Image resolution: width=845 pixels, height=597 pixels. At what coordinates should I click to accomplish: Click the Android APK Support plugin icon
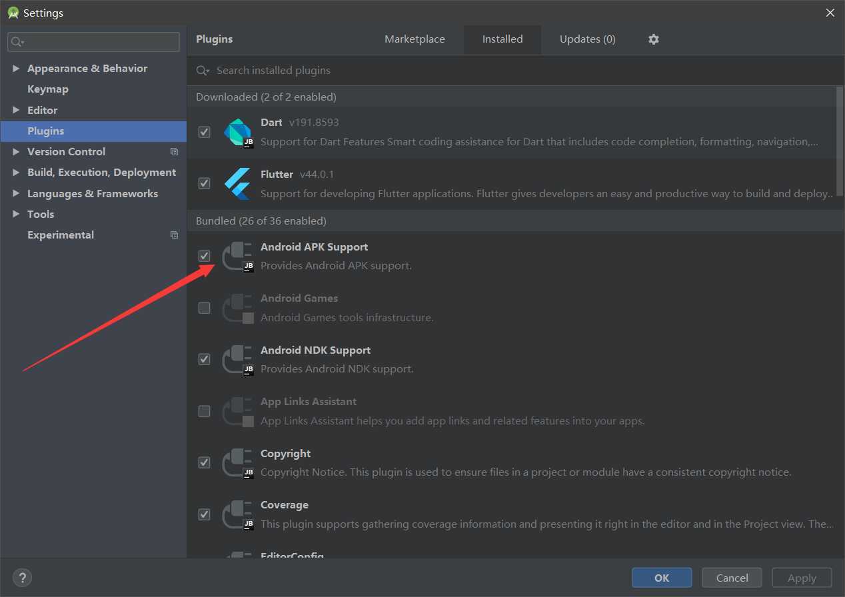tap(237, 256)
